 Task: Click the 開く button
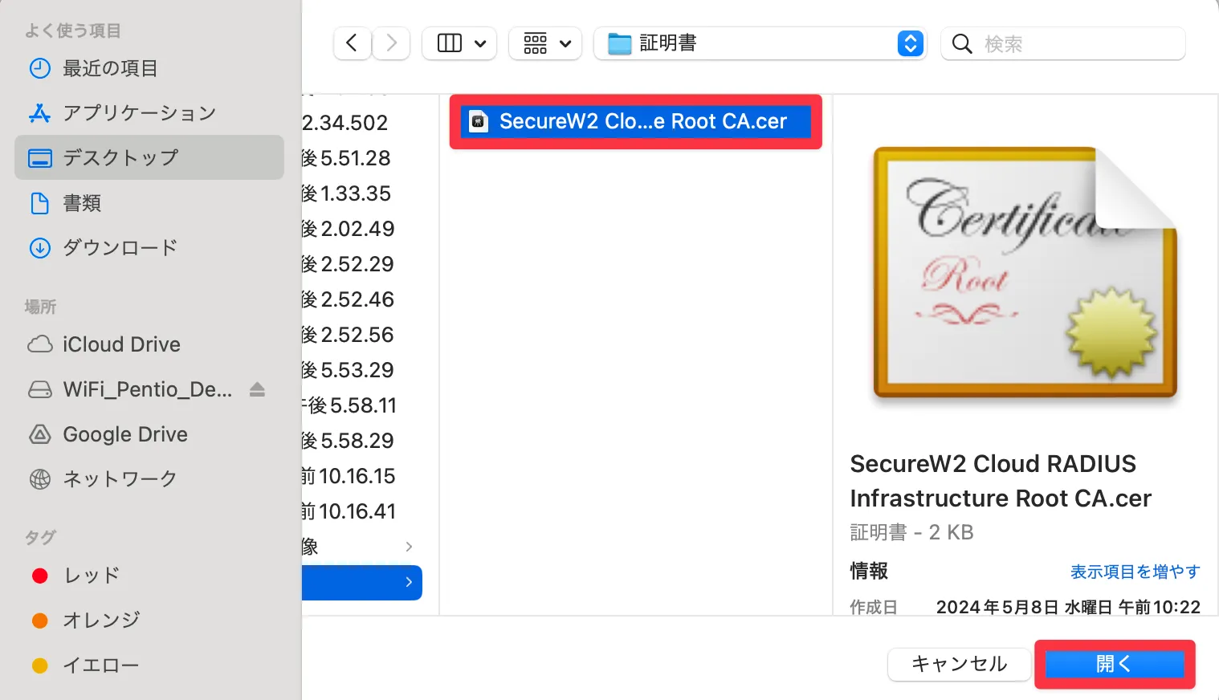pyautogui.click(x=1115, y=664)
